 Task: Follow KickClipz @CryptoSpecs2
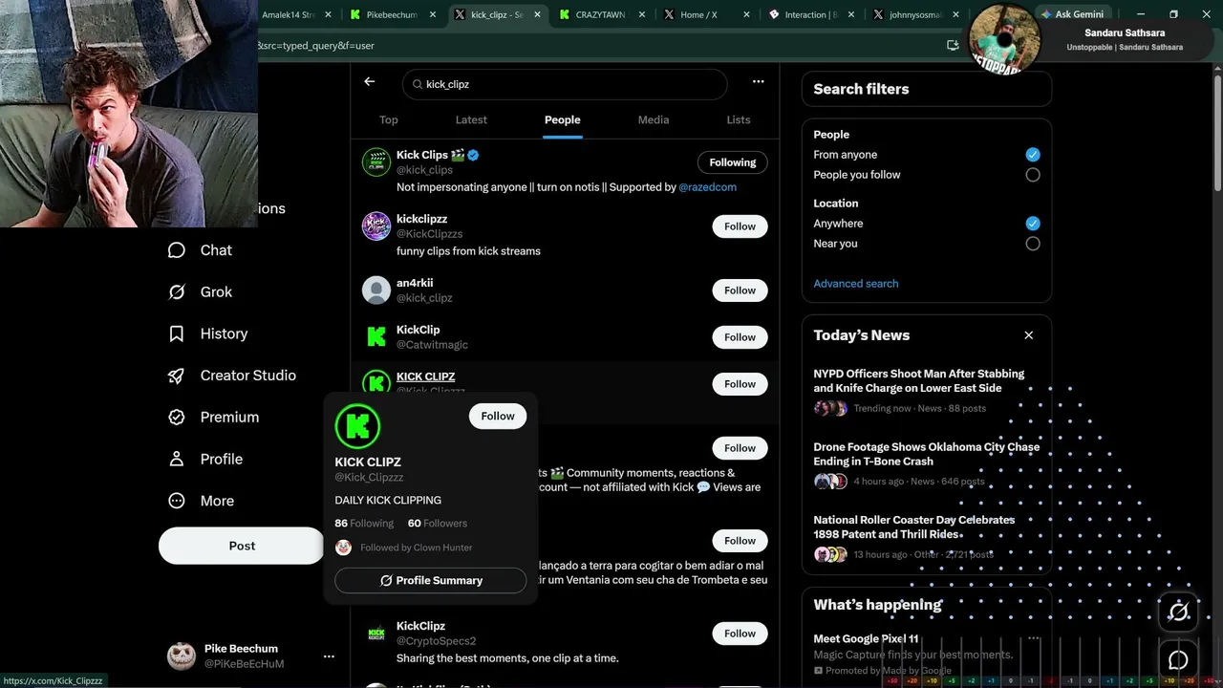click(740, 634)
